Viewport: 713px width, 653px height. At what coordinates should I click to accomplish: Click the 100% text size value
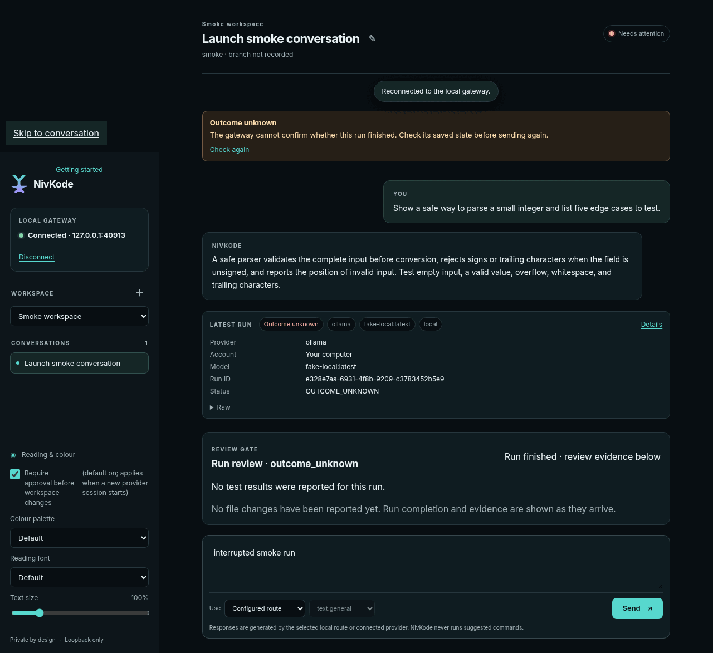140,598
